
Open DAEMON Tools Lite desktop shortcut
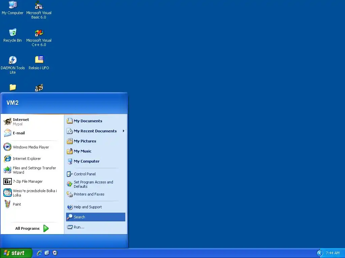(x=12, y=65)
